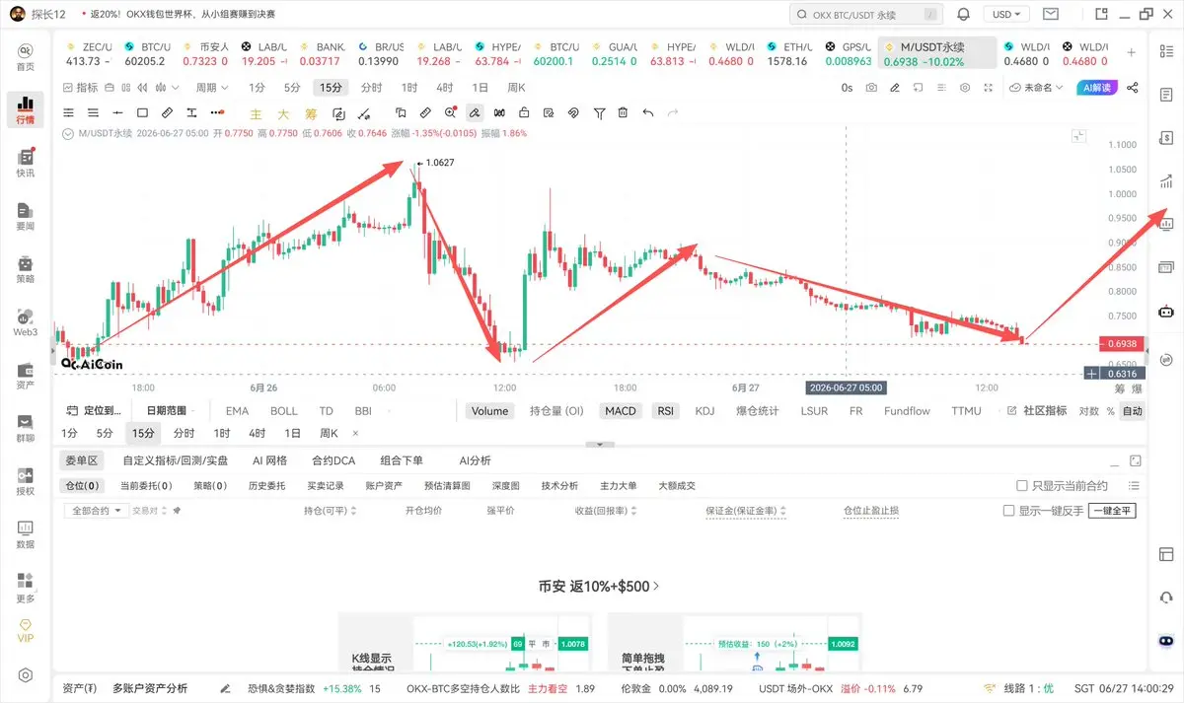1184x703 pixels.
Task: Switch to the 组合下单 tab
Action: [x=402, y=460]
